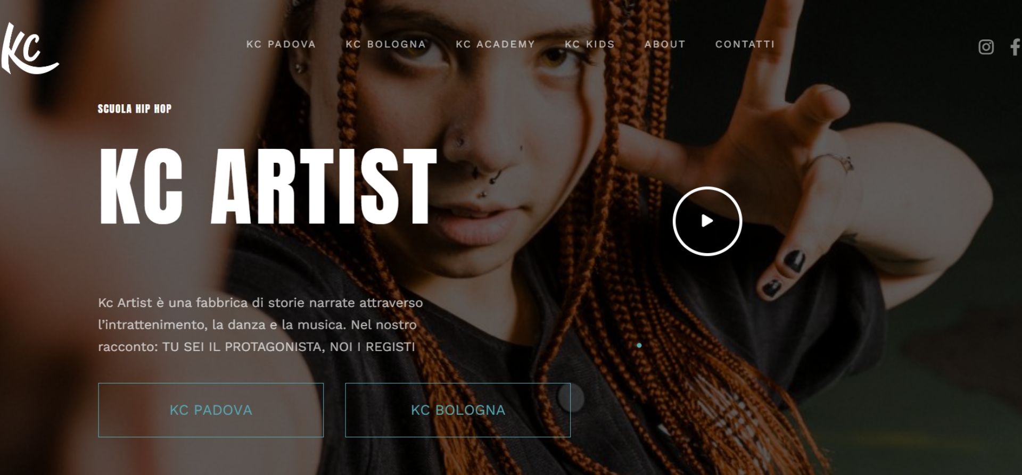The height and width of the screenshot is (475, 1022).
Task: Click the outlined KC BOLOGNA button
Action: [x=458, y=410]
